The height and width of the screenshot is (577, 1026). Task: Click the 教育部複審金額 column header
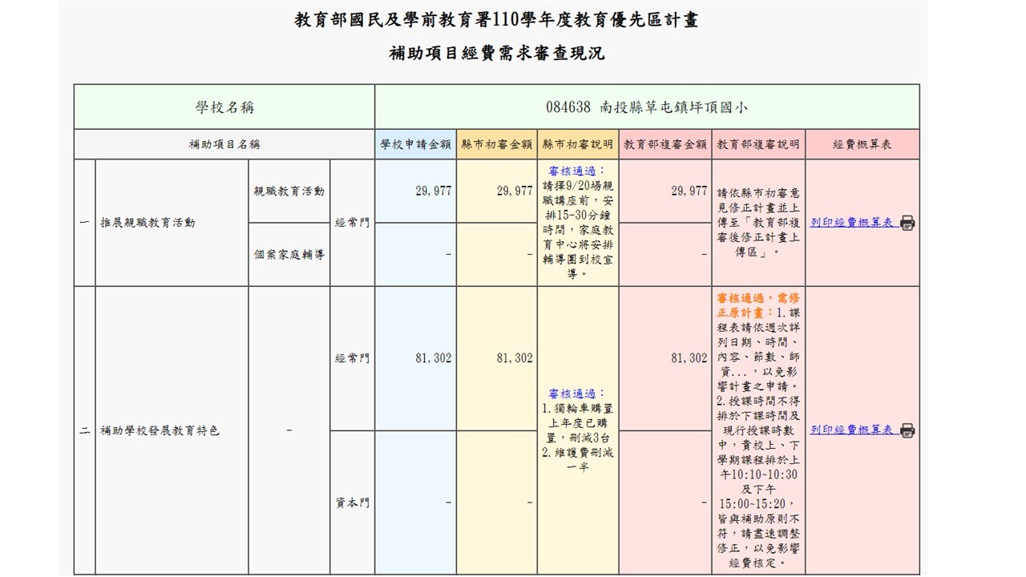(x=665, y=144)
